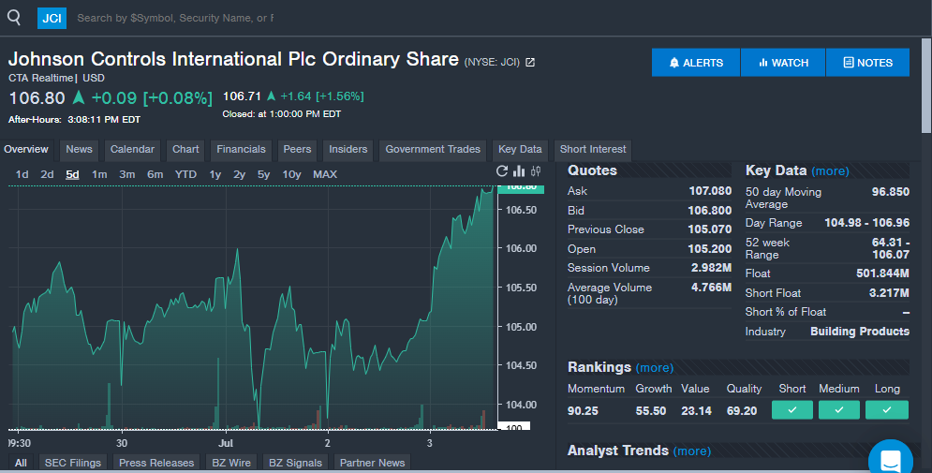Screen dimensions: 932x473
Task: Click the Bid value 106.800
Action: coord(710,211)
